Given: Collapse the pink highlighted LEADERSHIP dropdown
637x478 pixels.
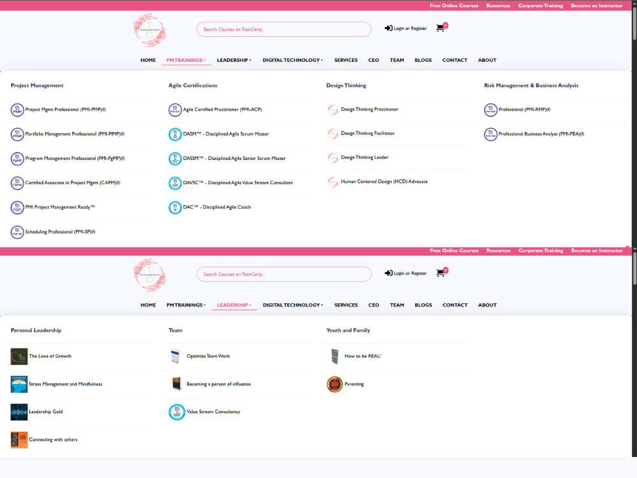Looking at the screenshot, I should [234, 305].
